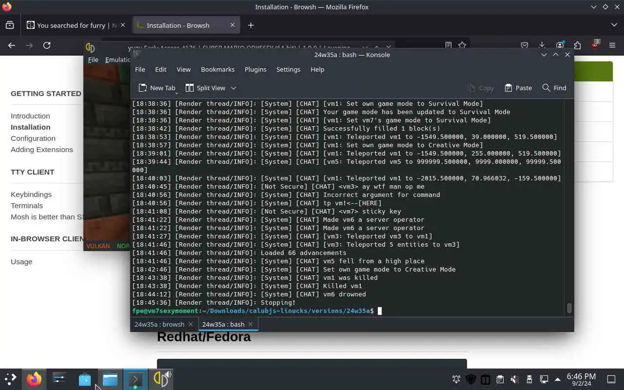Expand the hidden system tray icons arrow
The width and height of the screenshot is (624, 390).
pyautogui.click(x=558, y=379)
